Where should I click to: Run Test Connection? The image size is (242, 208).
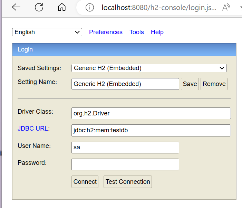coord(128,182)
